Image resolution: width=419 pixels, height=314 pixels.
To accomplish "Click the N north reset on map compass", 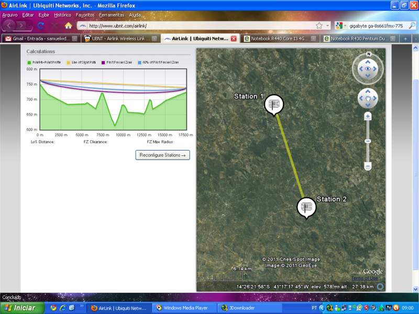I will point(369,54).
